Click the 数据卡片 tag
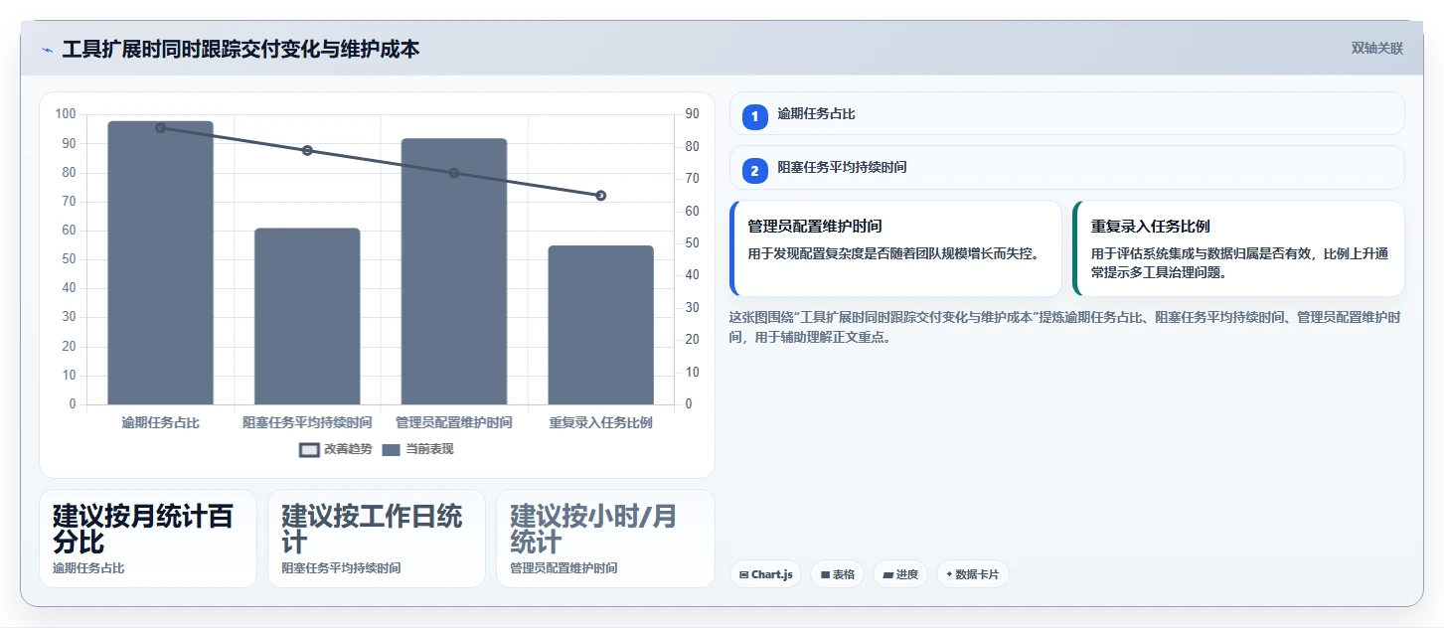Viewport: 1444px width, 628px height. (x=972, y=574)
